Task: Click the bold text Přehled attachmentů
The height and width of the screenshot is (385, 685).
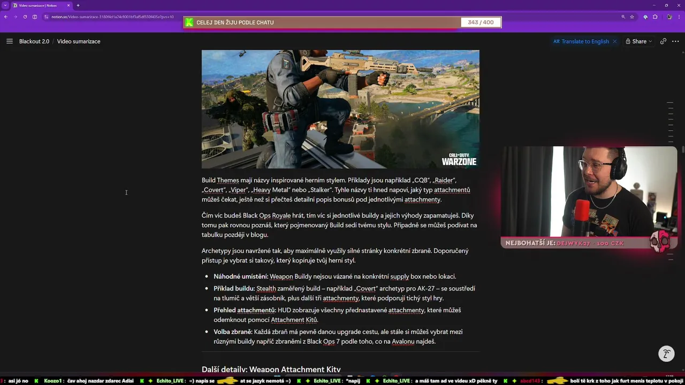Action: click(x=245, y=310)
